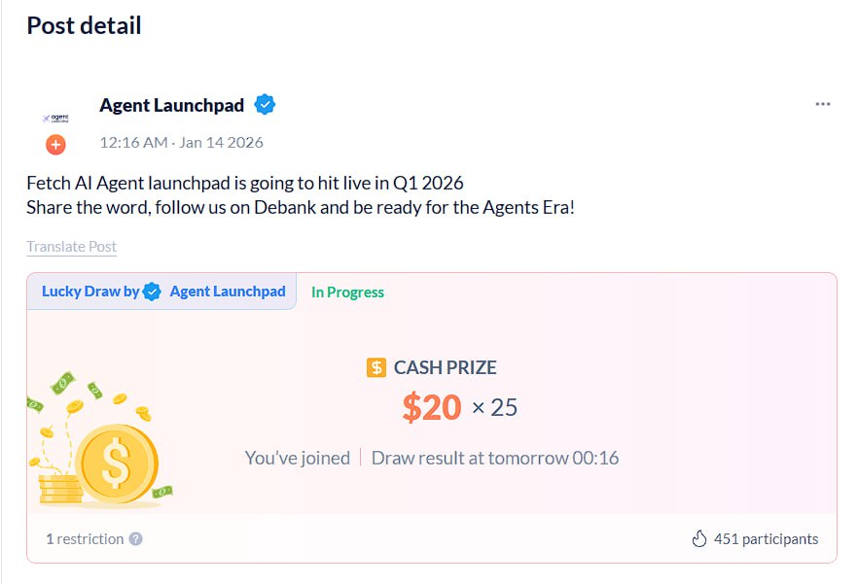Open Agent Launchpad link in the Lucky Draw tab

click(x=228, y=292)
